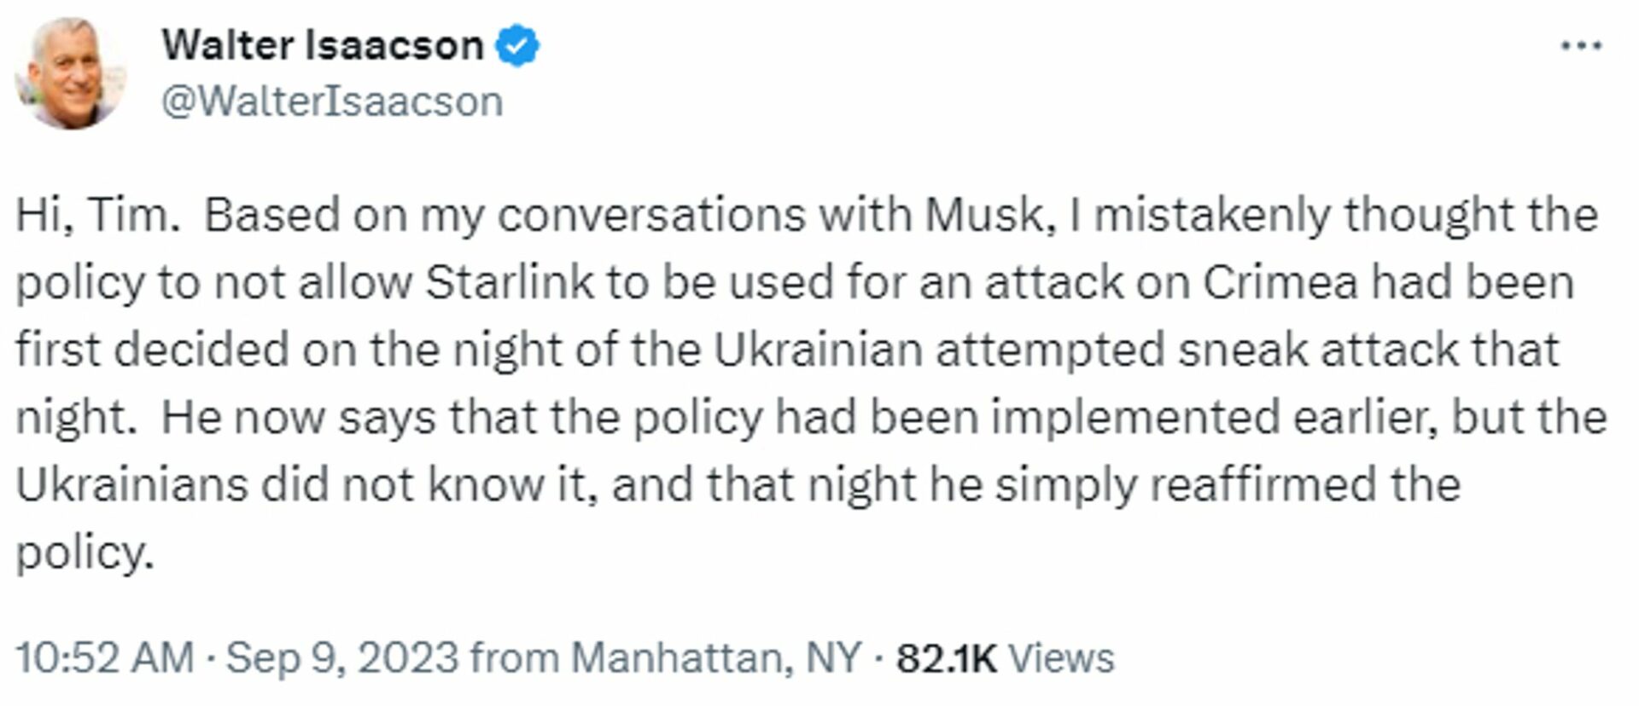Click the word 'mistakenly' in the tweet
Image resolution: width=1639 pixels, height=706 pixels.
click(x=1212, y=217)
